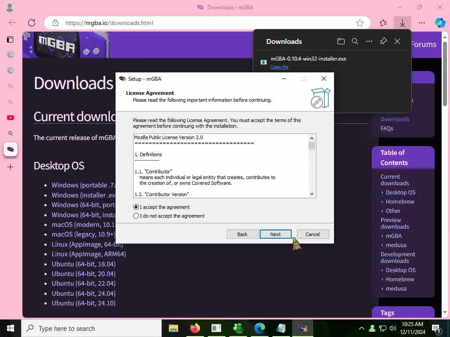Switch to the YouTube vertical tab
This screenshot has height=337, width=450.
pyautogui.click(x=11, y=118)
